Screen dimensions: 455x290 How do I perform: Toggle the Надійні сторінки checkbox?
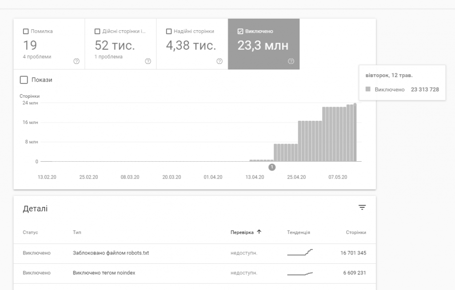[x=169, y=32]
